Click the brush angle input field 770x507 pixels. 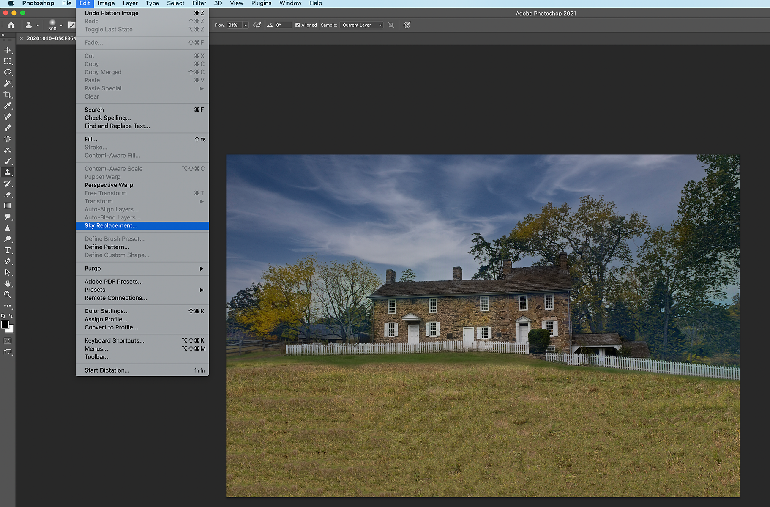283,25
